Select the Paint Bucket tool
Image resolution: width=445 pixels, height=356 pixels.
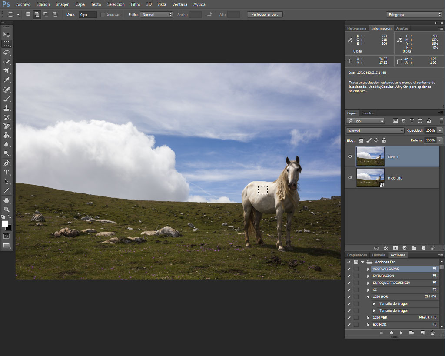6,136
